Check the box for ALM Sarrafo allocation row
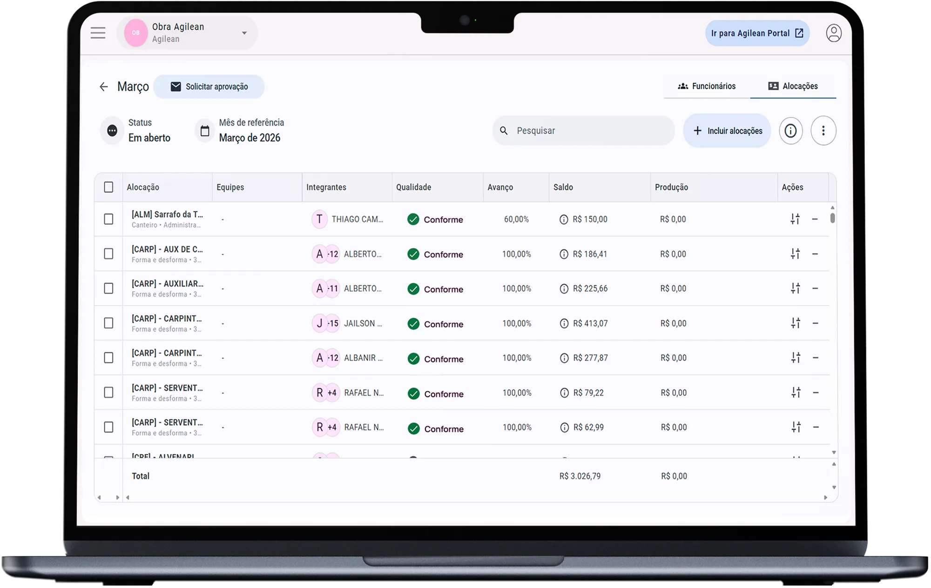 (108, 219)
